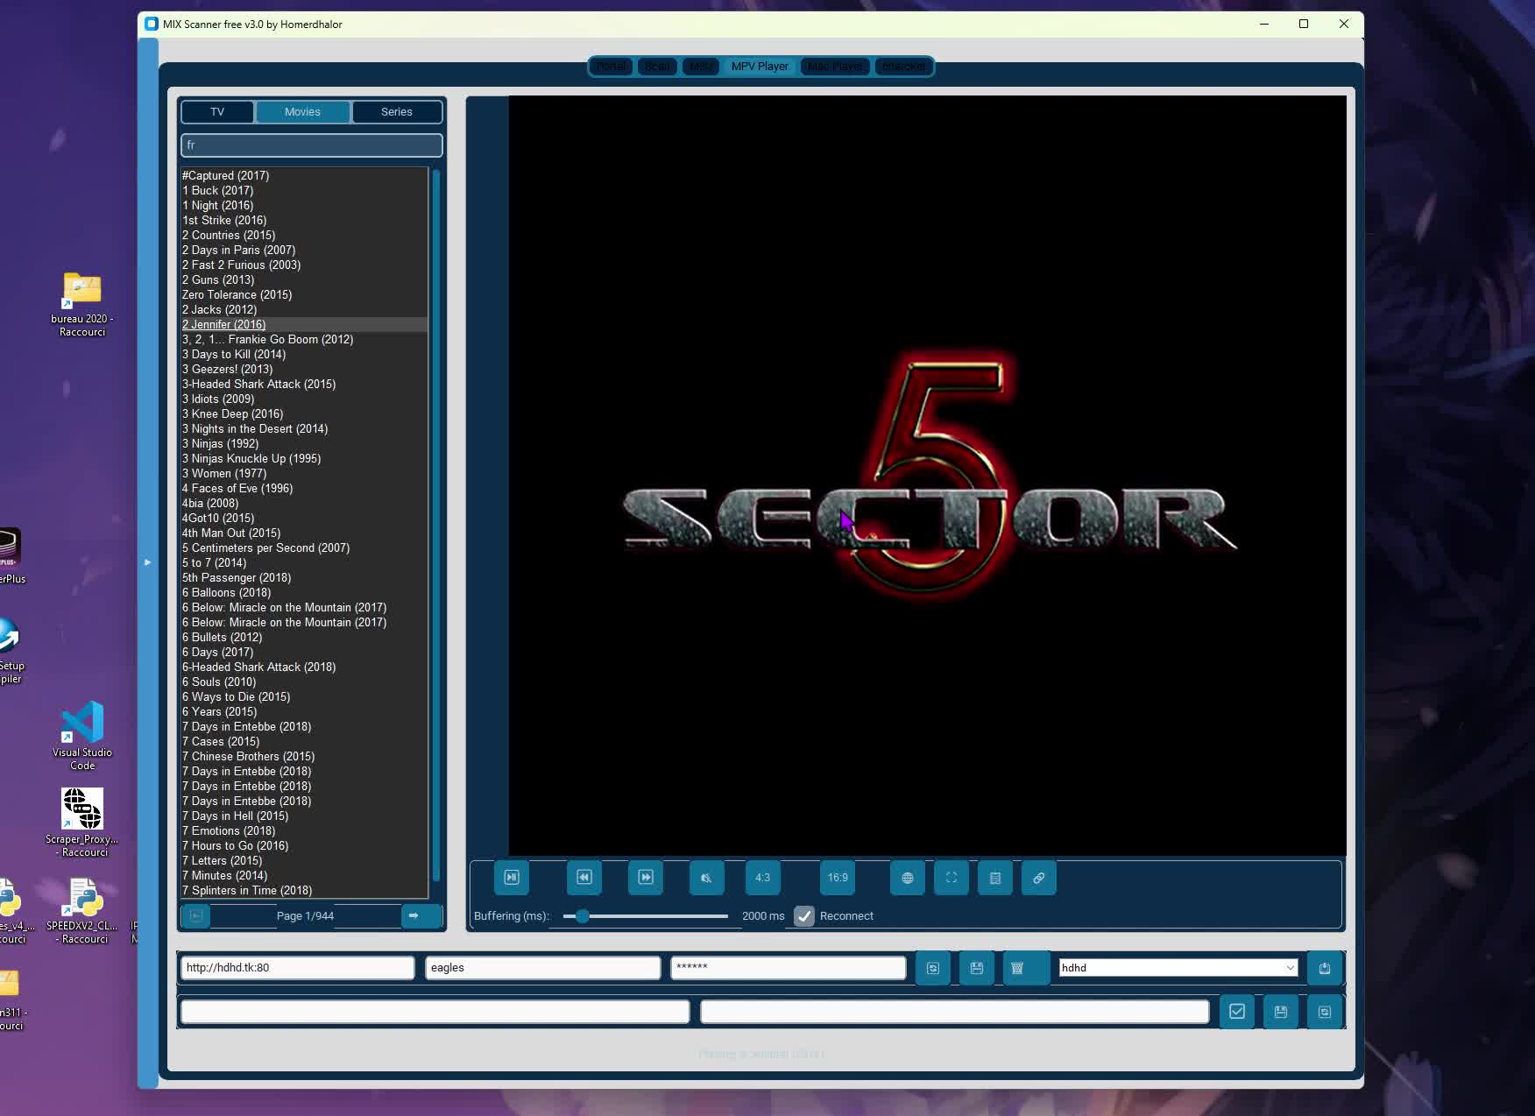Click the link/URL icon
This screenshot has width=1535, height=1116.
pos(1038,878)
